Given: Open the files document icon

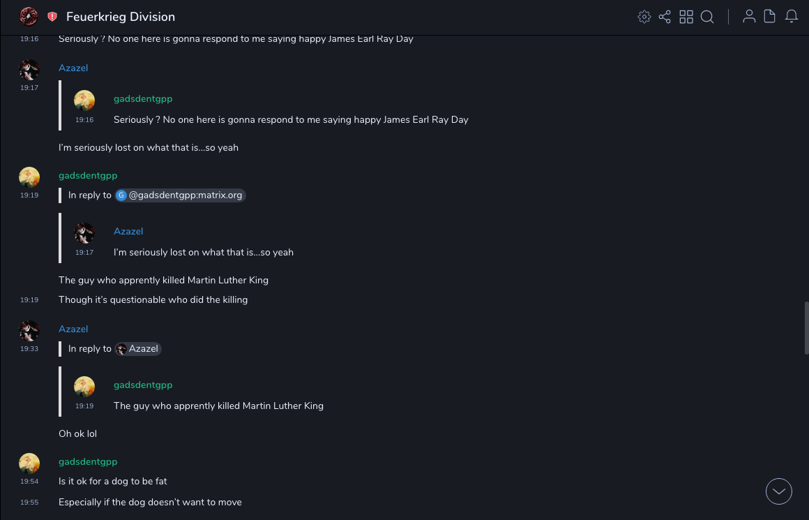Looking at the screenshot, I should pyautogui.click(x=770, y=17).
